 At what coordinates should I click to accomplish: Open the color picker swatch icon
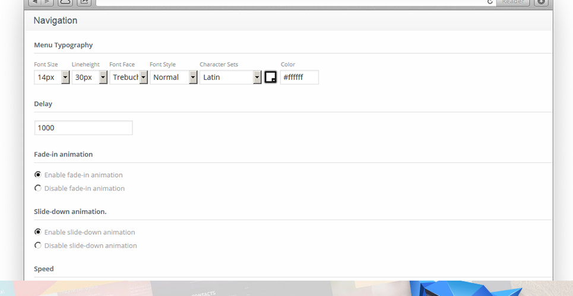pyautogui.click(x=270, y=78)
